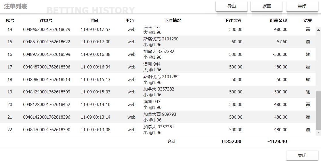The image size is (321, 161).
Task: Click the 返回 back button
Action: point(267,6)
